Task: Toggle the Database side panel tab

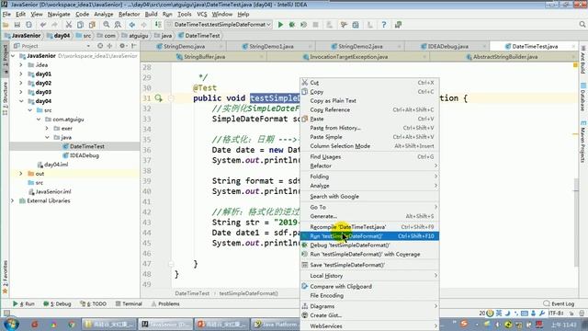Action: click(583, 97)
